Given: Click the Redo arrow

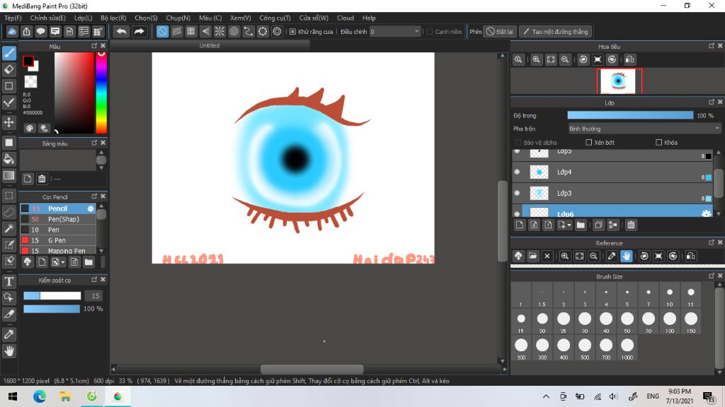Looking at the screenshot, I should coord(139,31).
